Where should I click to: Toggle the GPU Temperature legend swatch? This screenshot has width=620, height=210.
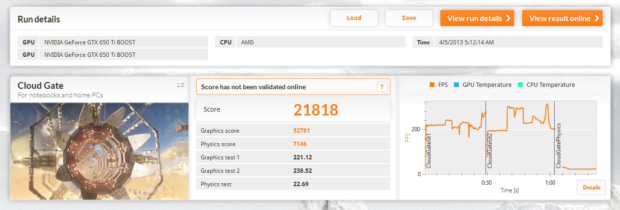pos(456,85)
